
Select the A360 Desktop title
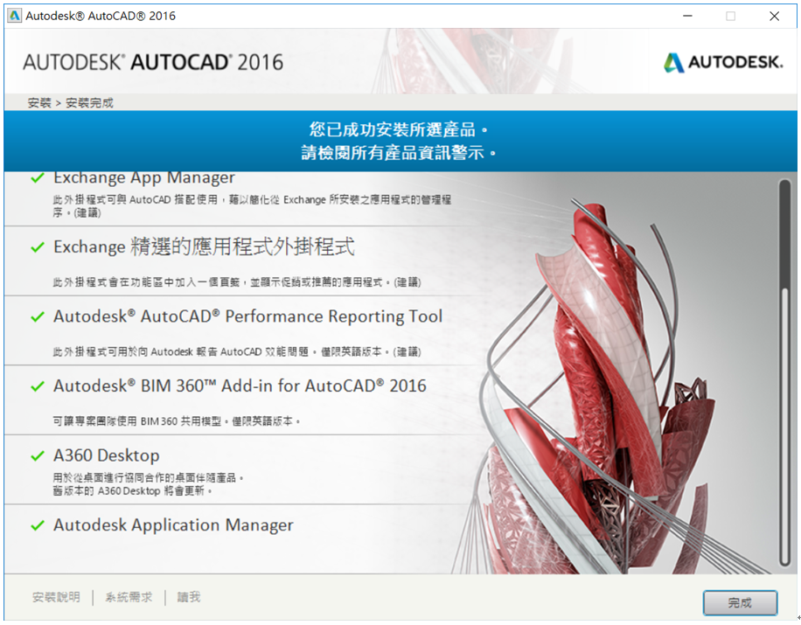click(x=107, y=455)
